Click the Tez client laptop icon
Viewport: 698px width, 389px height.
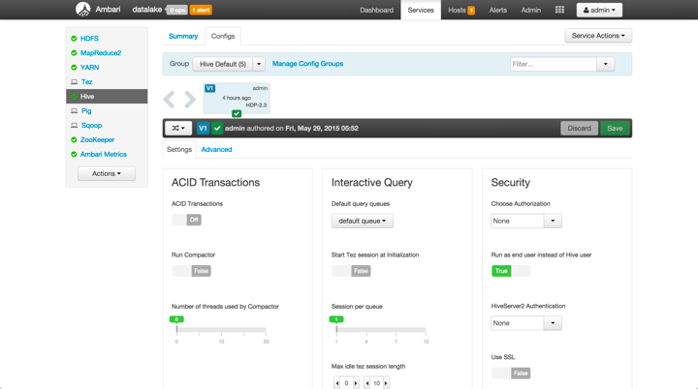[74, 82]
